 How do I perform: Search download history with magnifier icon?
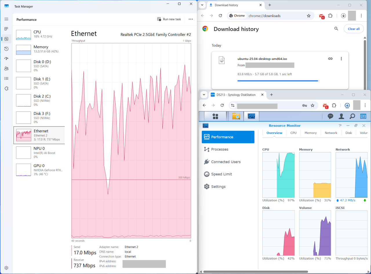[336, 29]
